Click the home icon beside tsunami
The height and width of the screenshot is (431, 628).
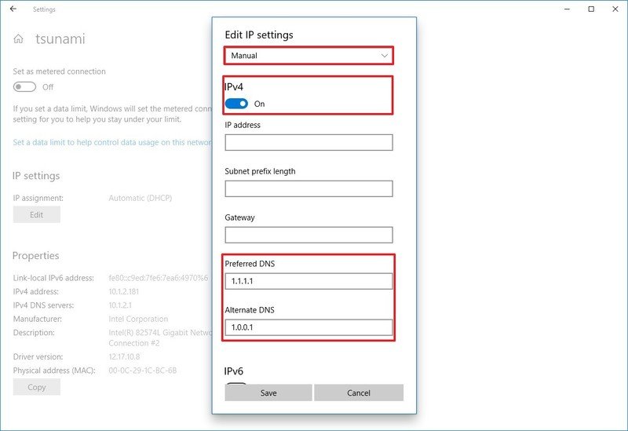(19, 39)
